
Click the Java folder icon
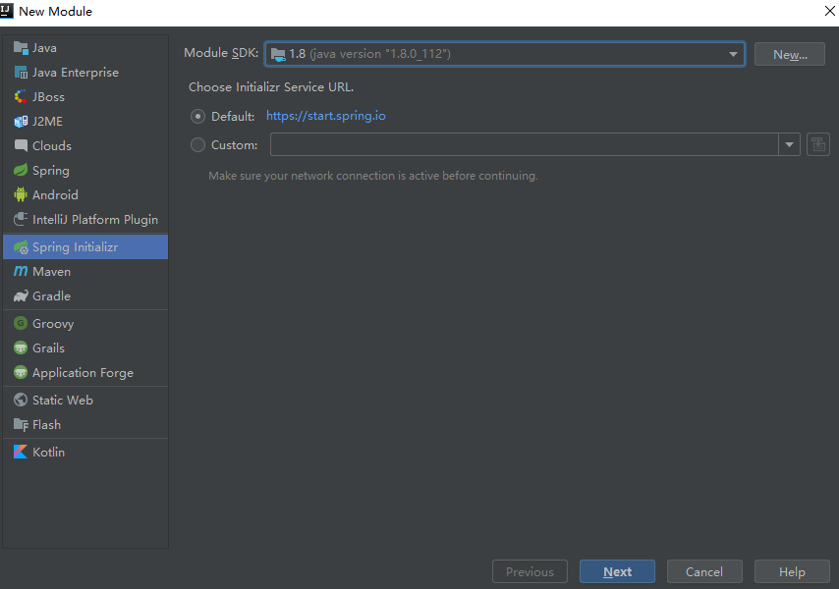[21, 48]
